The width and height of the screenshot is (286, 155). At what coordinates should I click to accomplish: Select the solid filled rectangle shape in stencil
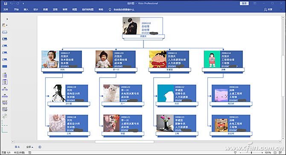tap(5, 66)
